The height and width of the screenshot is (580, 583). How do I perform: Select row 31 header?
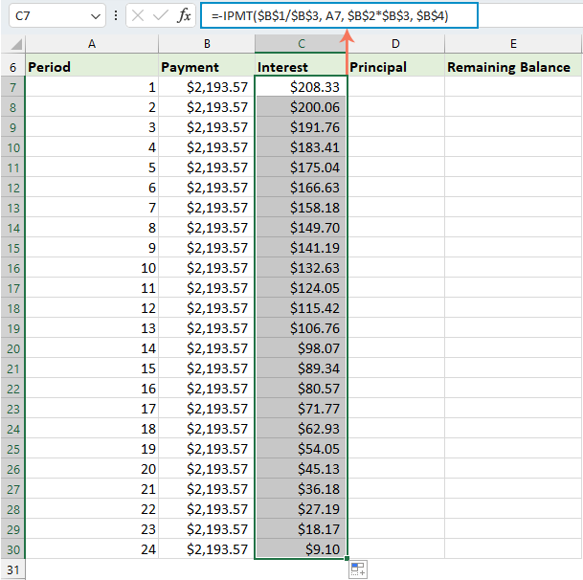point(12,569)
